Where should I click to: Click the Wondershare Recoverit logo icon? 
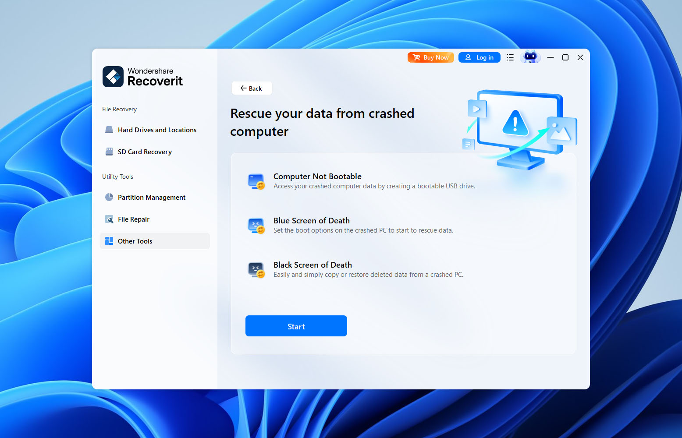113,77
